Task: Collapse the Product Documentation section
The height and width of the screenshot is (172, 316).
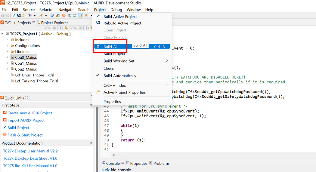Action: [91, 143]
